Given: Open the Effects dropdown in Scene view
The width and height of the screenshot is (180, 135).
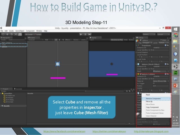Looking at the screenshot, I should coord(68,40).
